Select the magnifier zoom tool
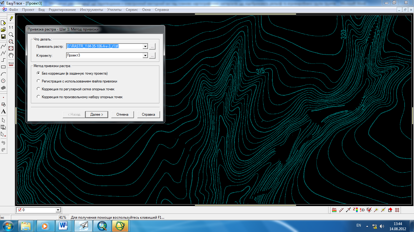Image resolution: width=414 pixels, height=232 pixels. tap(11, 35)
